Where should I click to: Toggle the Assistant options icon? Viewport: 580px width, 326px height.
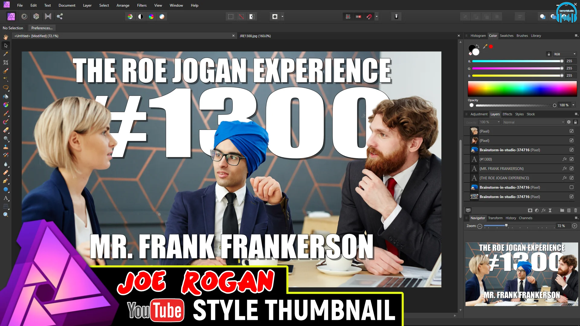point(396,17)
